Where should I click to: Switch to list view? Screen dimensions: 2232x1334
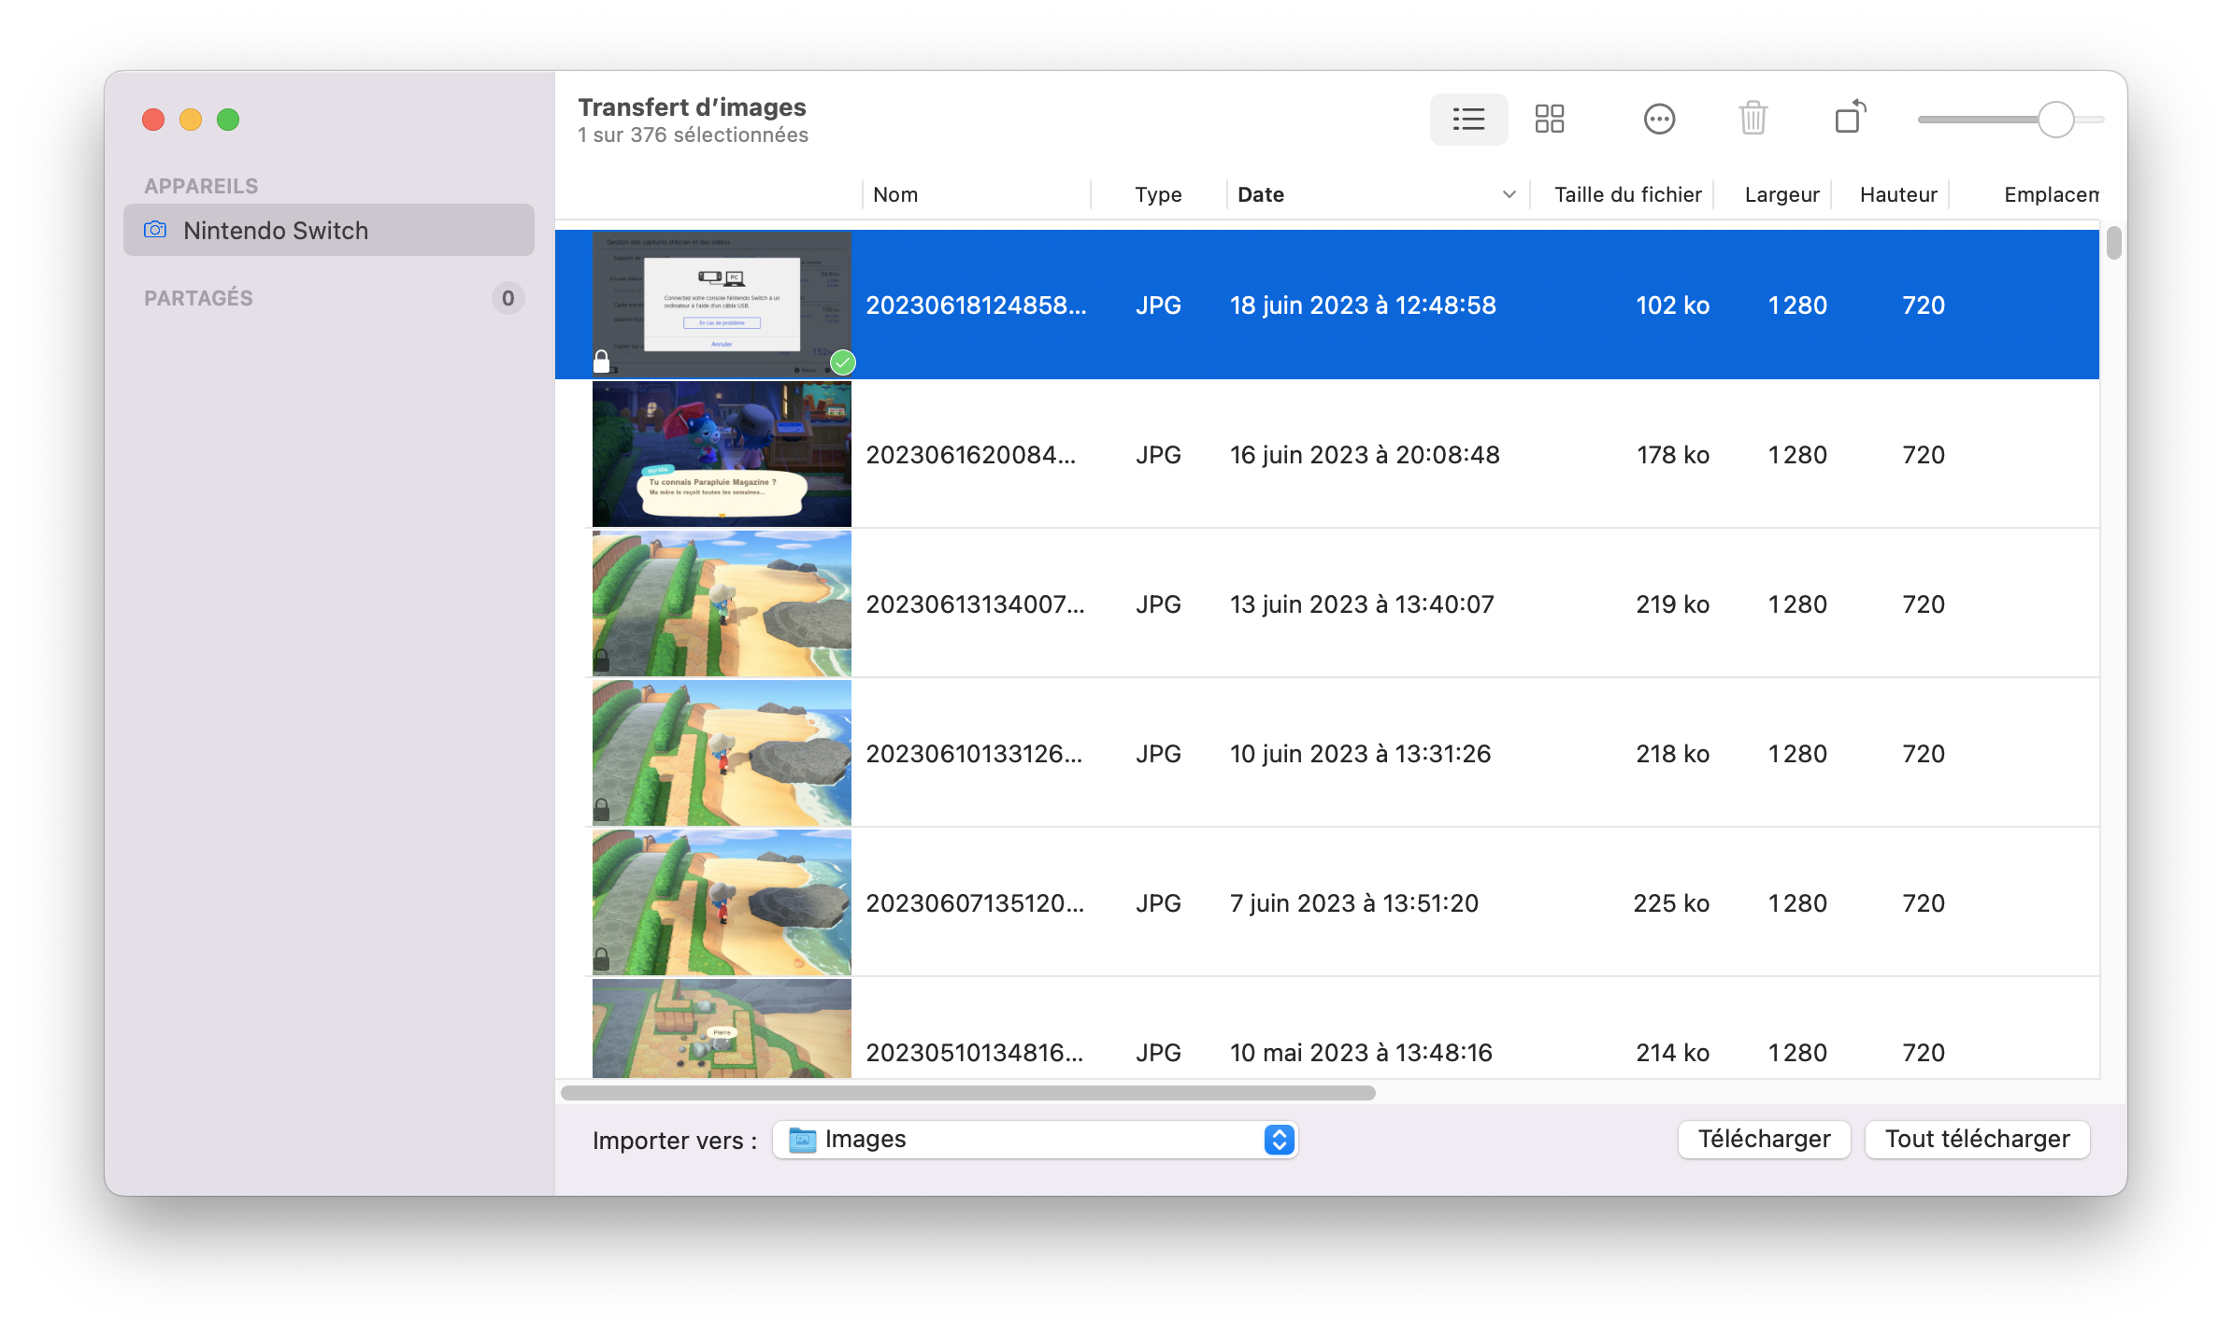1468,120
